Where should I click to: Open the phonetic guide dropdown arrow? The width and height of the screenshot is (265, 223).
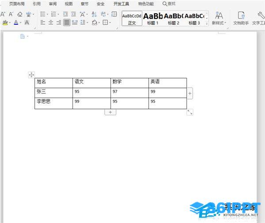[33, 15]
